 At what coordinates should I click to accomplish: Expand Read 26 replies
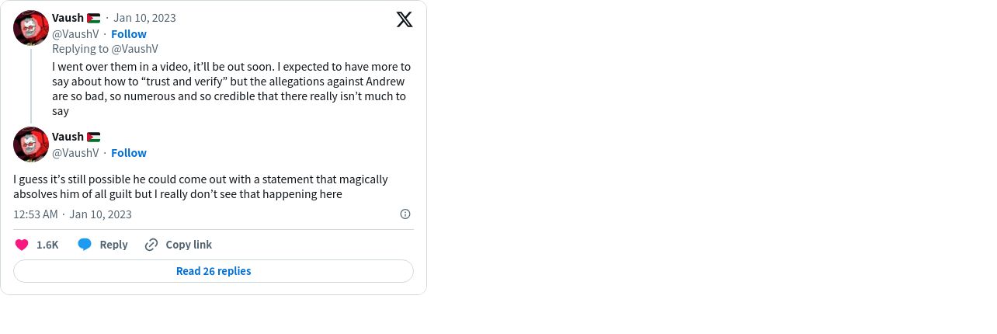214,271
